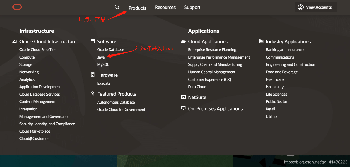Go to Engineering and Construction
This screenshot has height=167, width=350.
tap(291, 64)
